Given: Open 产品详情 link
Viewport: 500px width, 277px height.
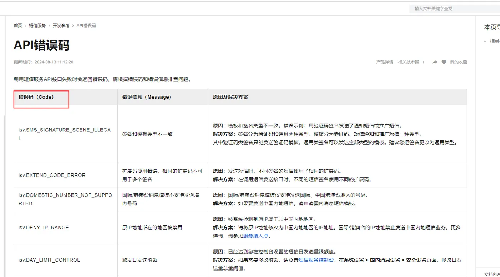Looking at the screenshot, I should click(385, 62).
